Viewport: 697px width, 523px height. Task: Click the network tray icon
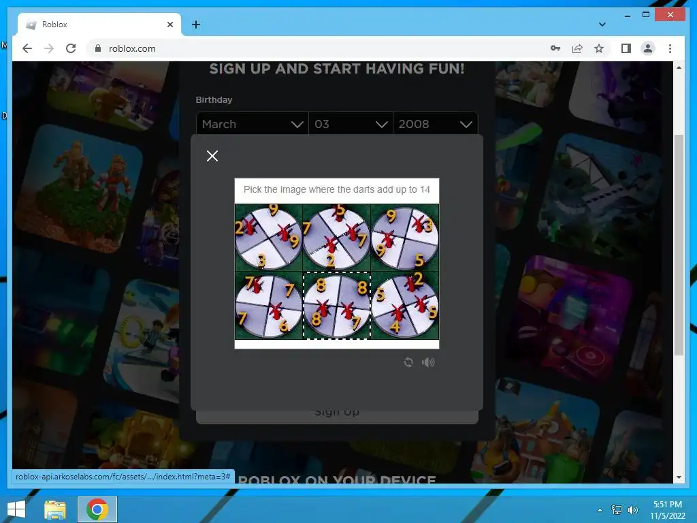[616, 509]
